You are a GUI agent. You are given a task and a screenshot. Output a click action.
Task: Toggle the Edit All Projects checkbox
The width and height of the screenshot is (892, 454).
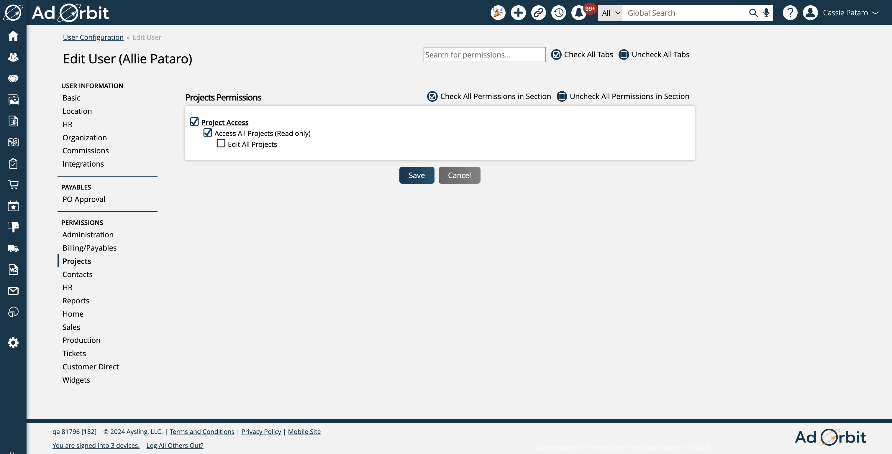tap(221, 144)
